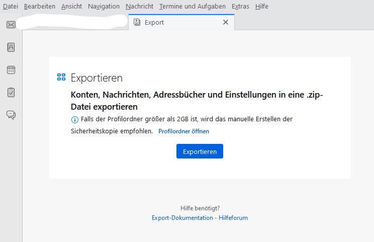Switch to the Calendar space
This screenshot has height=242, width=374.
pos(11,70)
